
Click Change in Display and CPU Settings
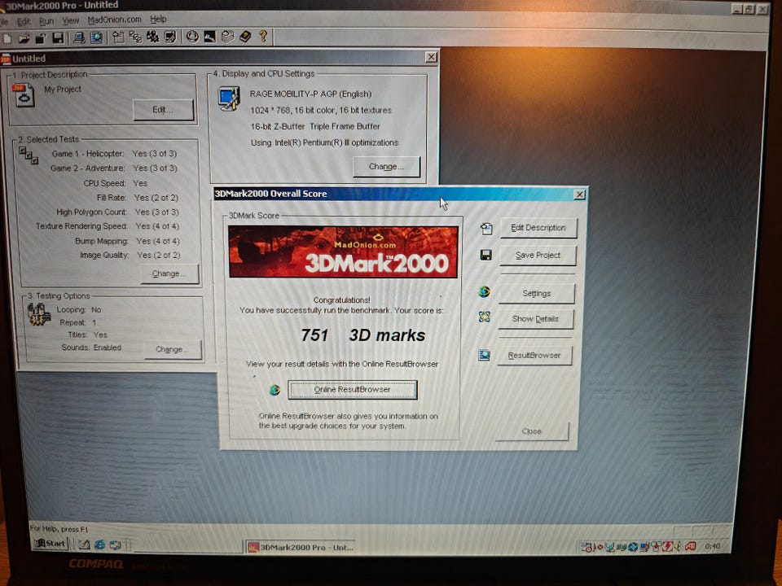[386, 166]
